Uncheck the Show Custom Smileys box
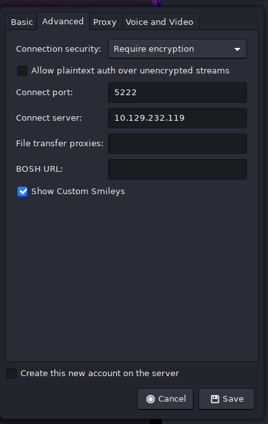The height and width of the screenshot is (424, 268). (x=22, y=192)
